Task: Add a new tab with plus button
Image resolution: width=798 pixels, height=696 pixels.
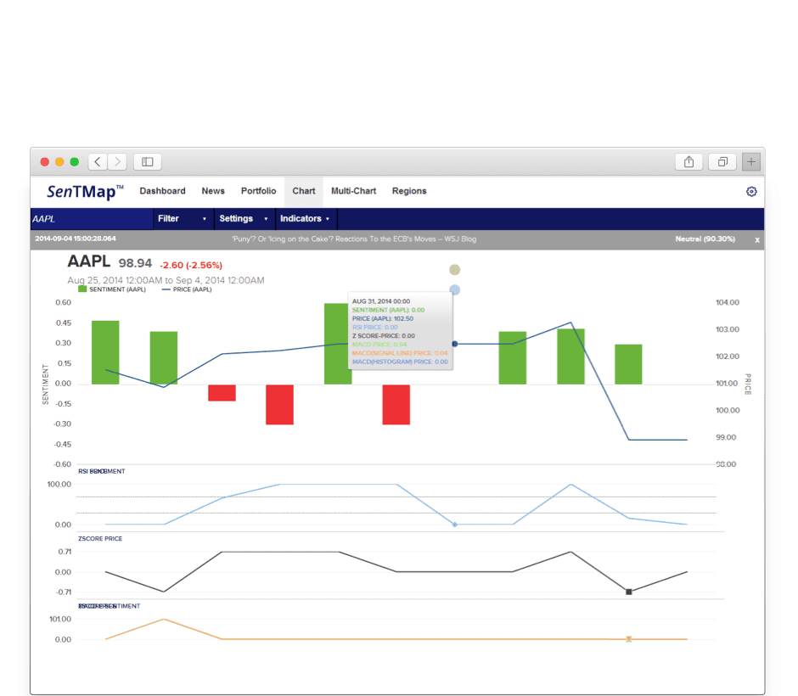Action: point(751,162)
